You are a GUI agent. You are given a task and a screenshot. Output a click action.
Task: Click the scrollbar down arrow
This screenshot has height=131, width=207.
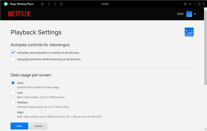click(x=206, y=129)
